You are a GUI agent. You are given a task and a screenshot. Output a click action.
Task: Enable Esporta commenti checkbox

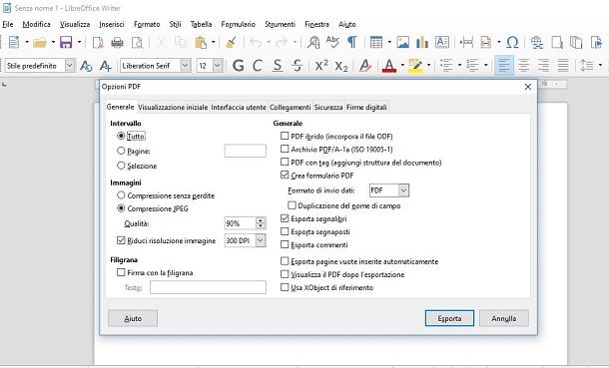click(285, 244)
